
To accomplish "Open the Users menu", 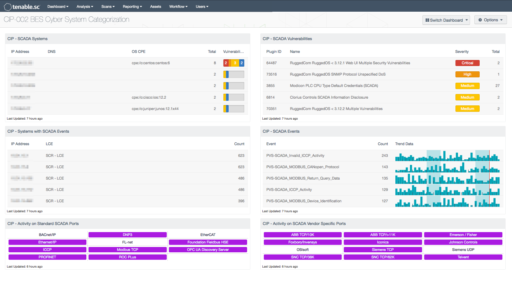I will pyautogui.click(x=202, y=6).
